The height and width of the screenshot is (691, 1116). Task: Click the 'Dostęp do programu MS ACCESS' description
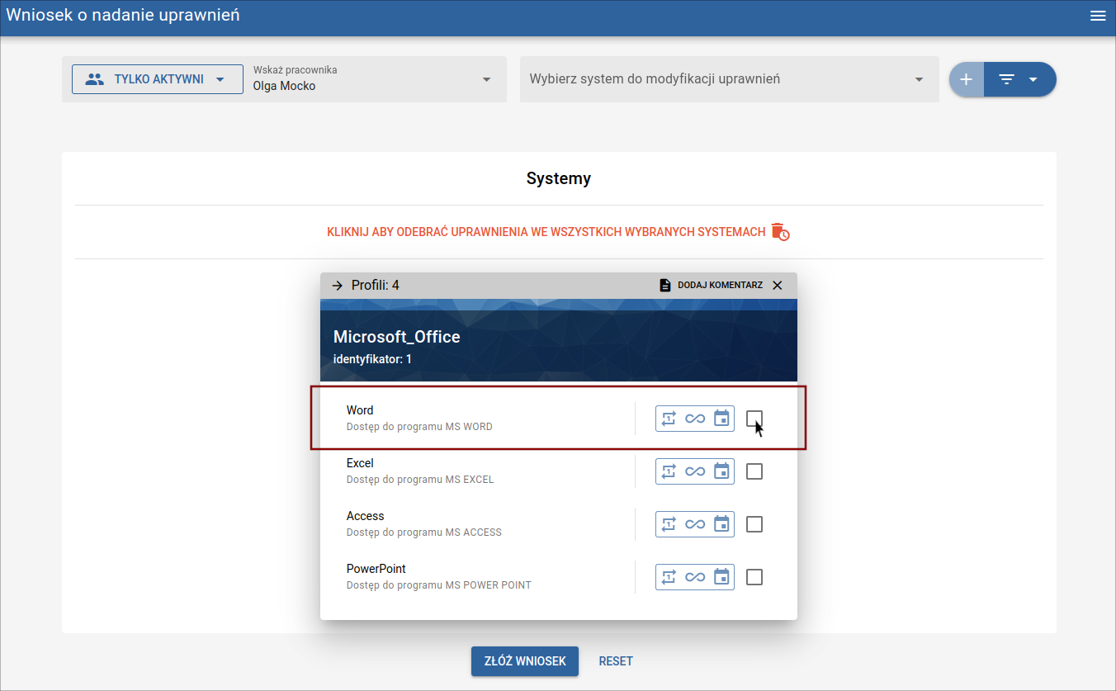pyautogui.click(x=424, y=532)
